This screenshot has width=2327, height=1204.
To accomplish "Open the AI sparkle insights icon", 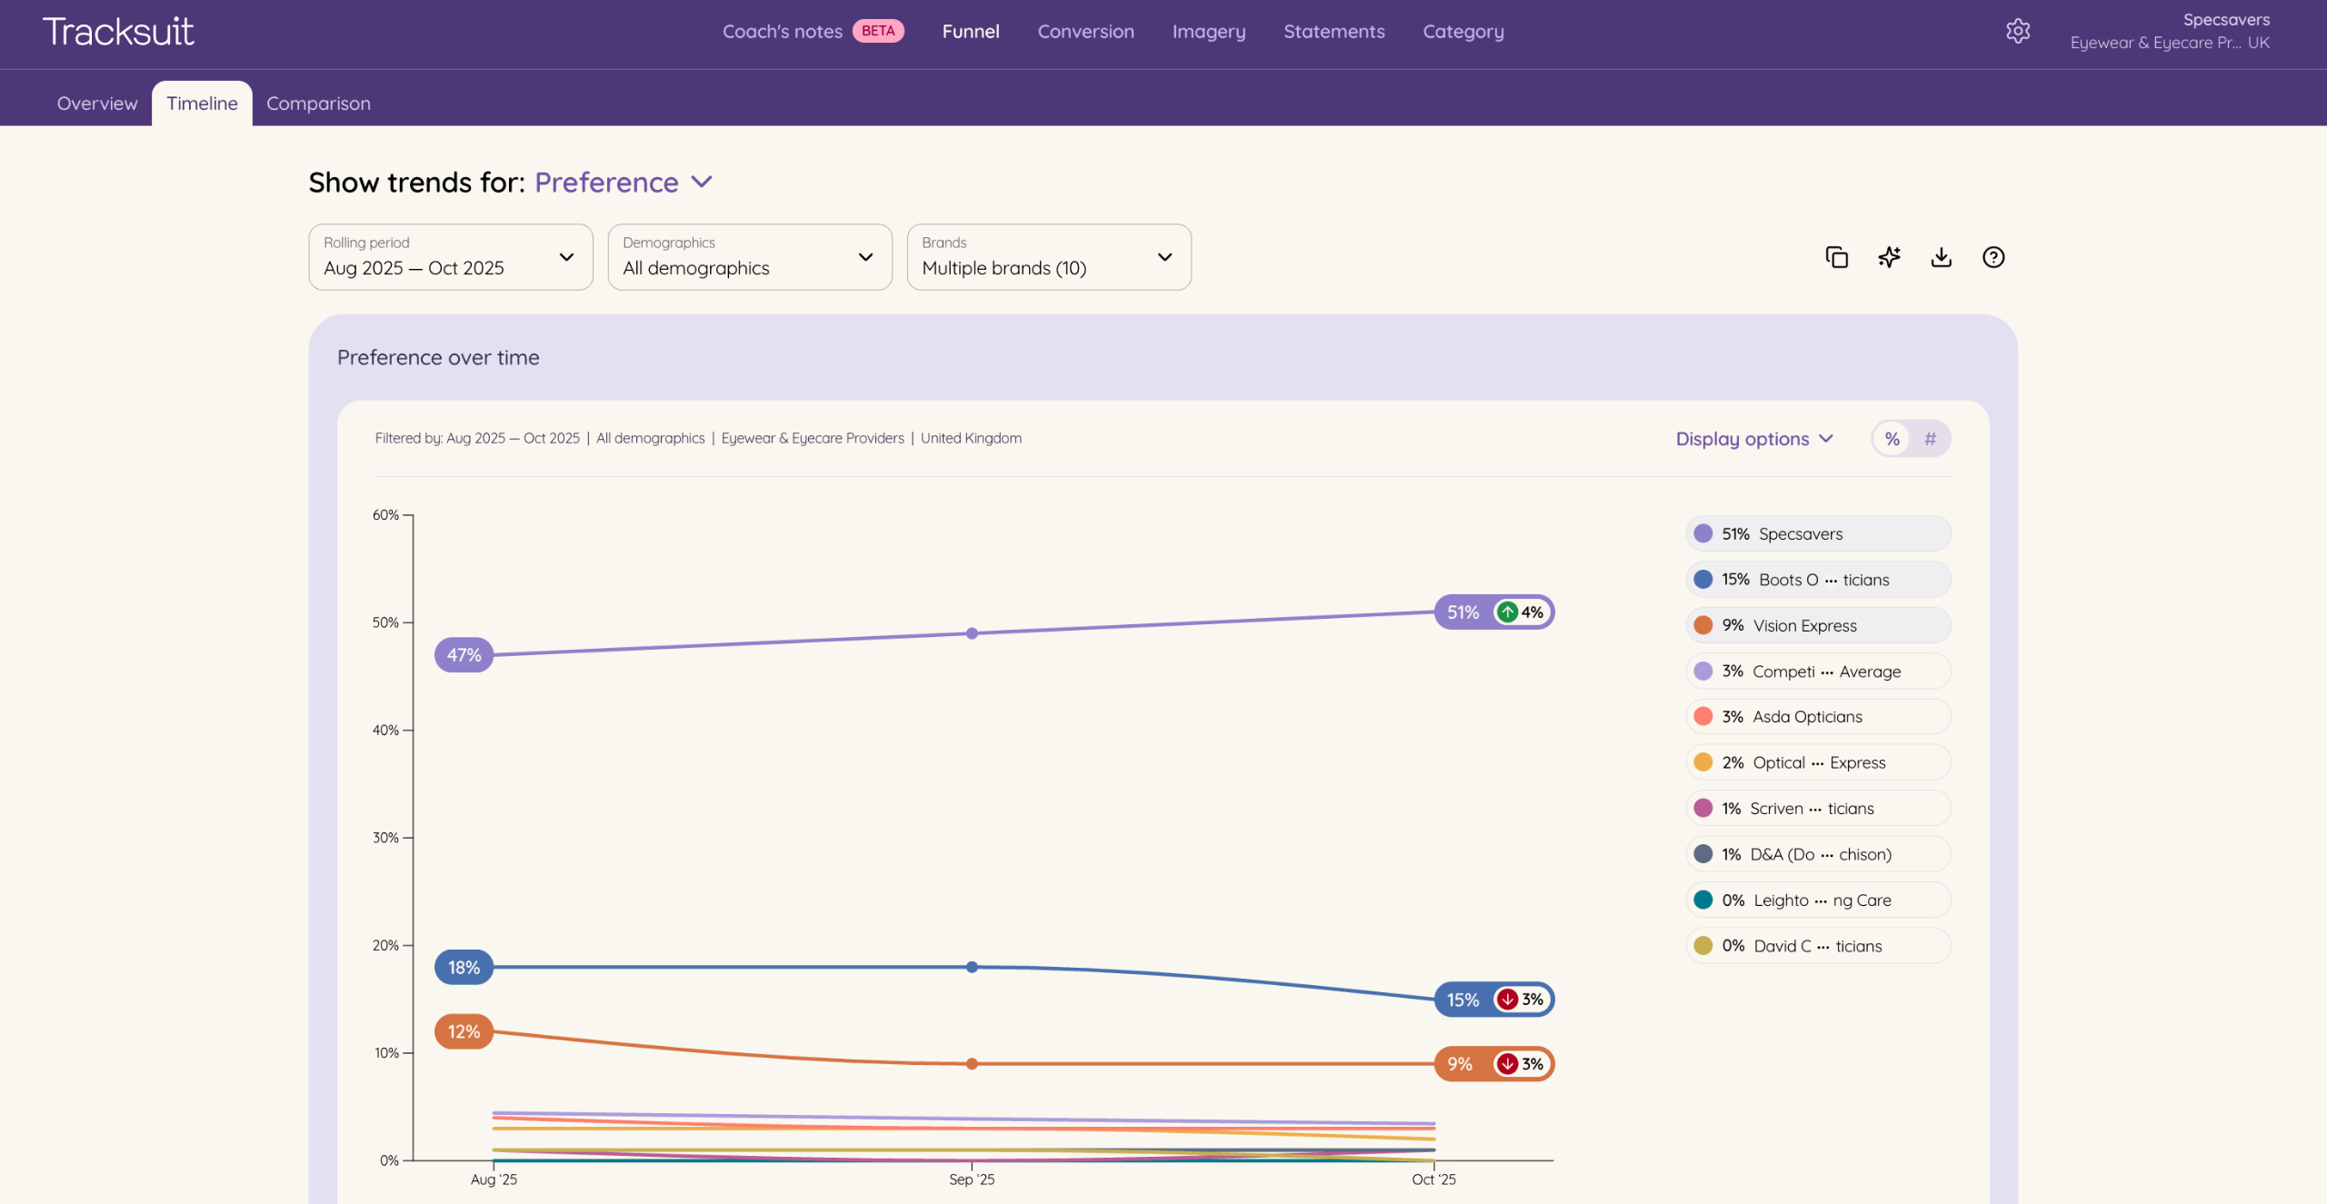I will point(1889,257).
